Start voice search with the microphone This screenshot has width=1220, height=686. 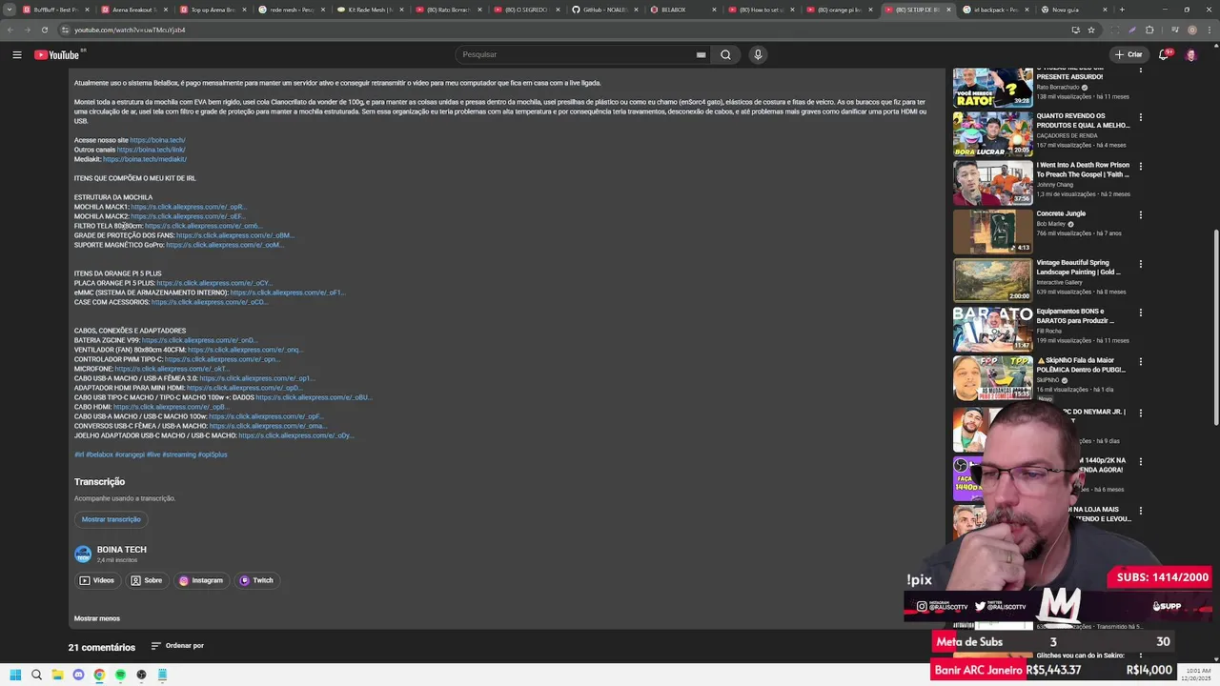click(x=758, y=54)
